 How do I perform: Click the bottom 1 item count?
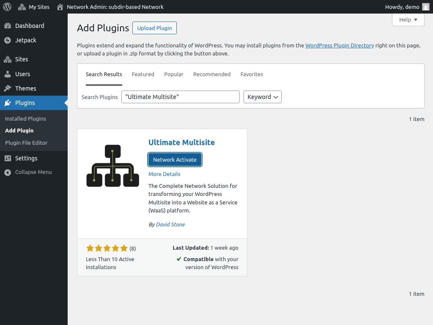(417, 294)
